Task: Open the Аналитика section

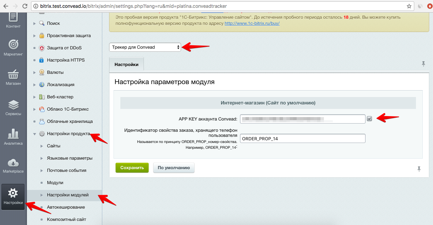Action: (13, 137)
